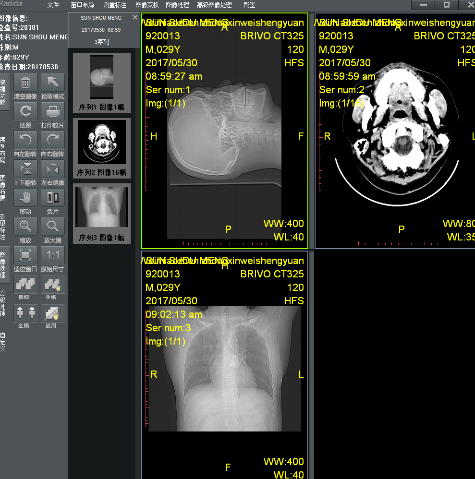Toggle the negative (负片) image mode
Screen dimensions: 475x479
pos(52,198)
